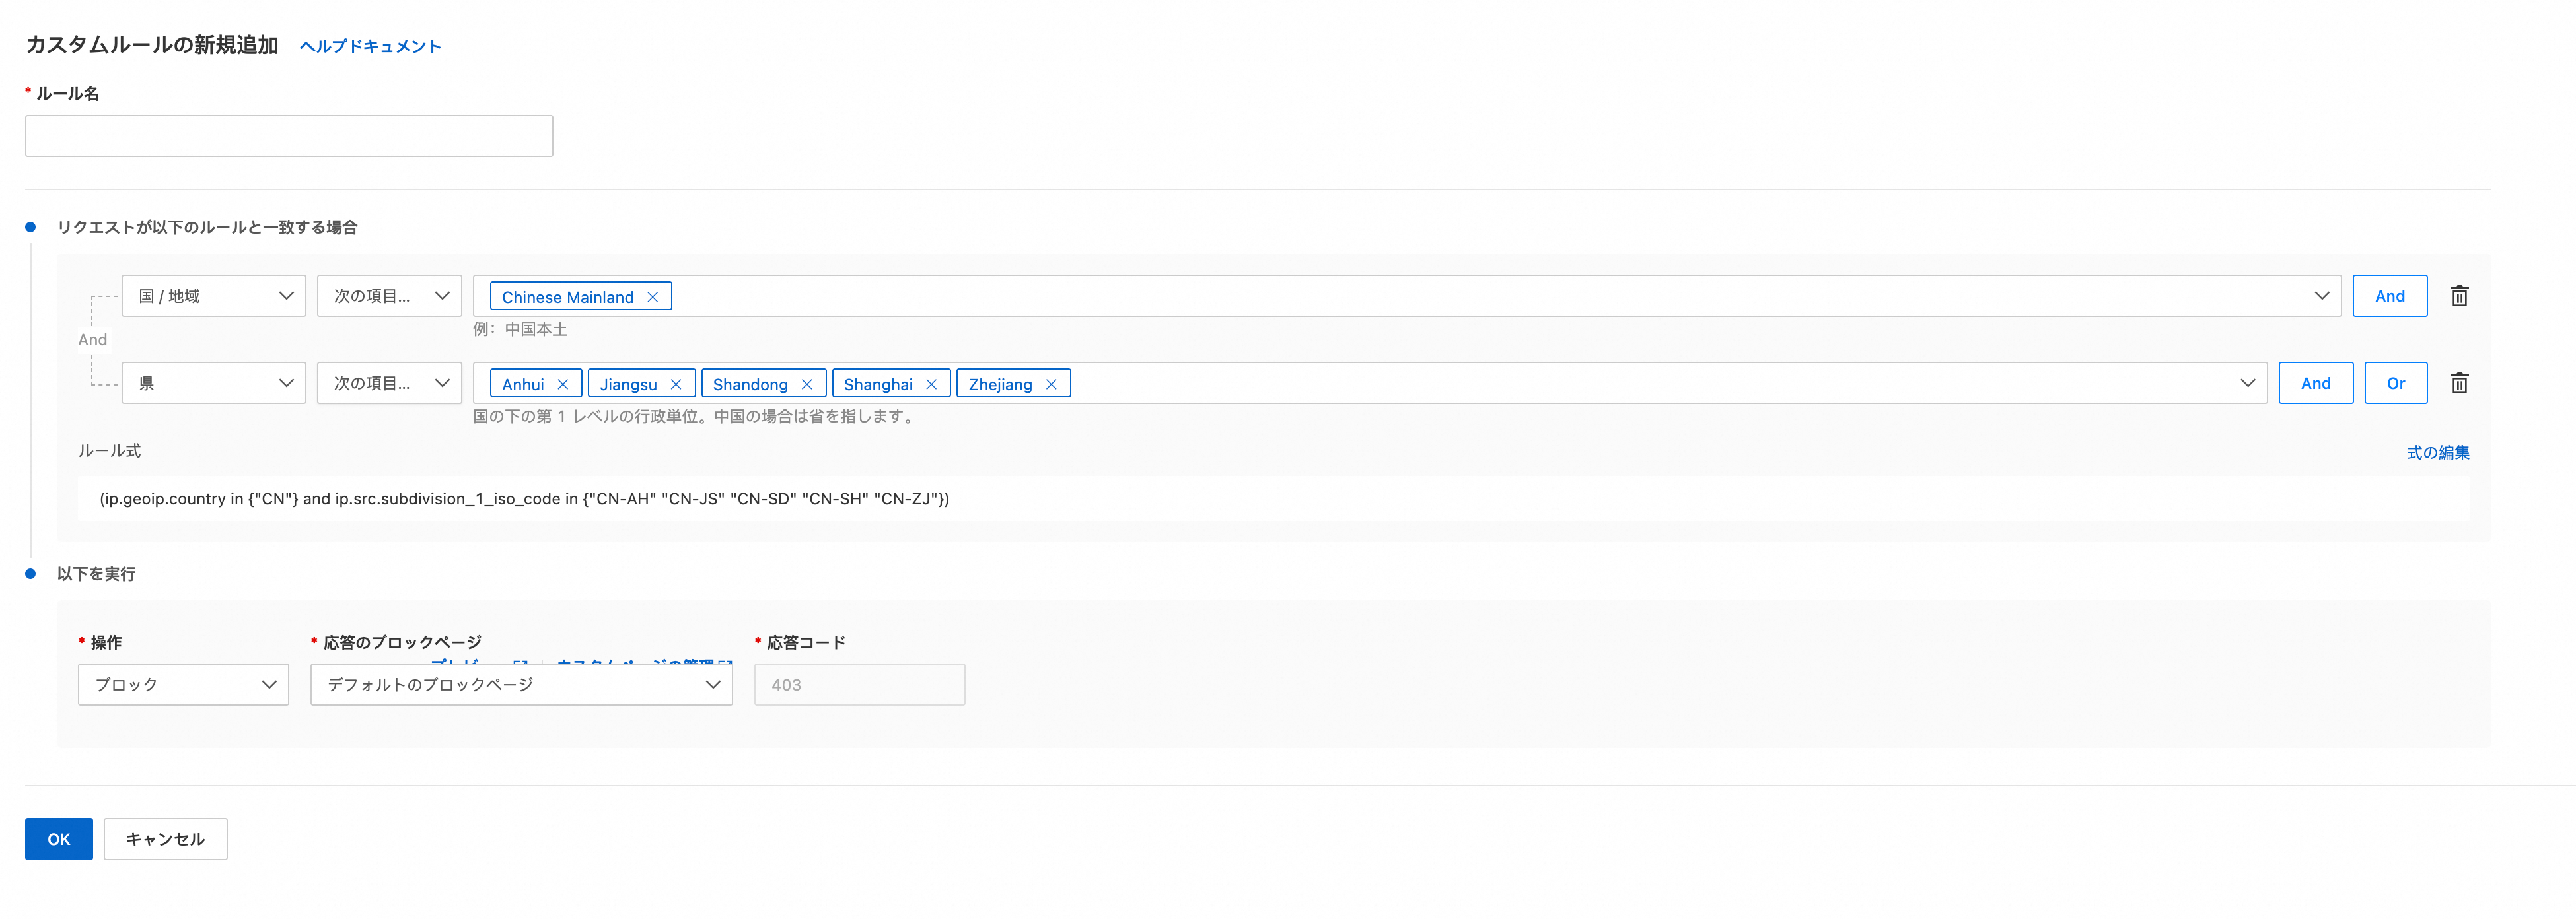Expand the ブロック action dropdown
This screenshot has height=919, width=2576.
183,685
